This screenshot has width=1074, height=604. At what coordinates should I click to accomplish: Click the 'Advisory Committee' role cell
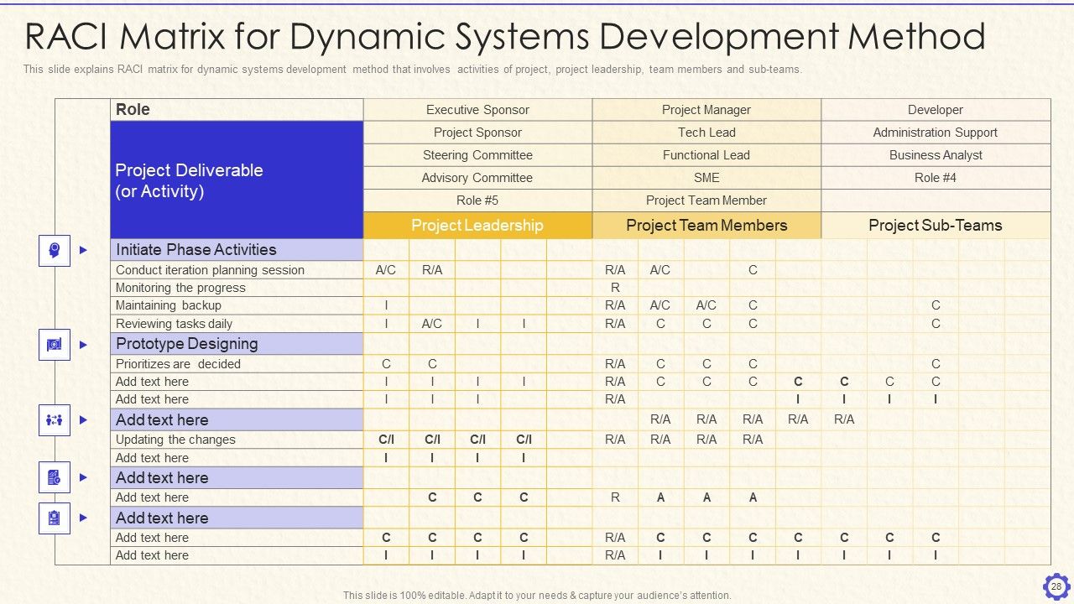click(477, 178)
